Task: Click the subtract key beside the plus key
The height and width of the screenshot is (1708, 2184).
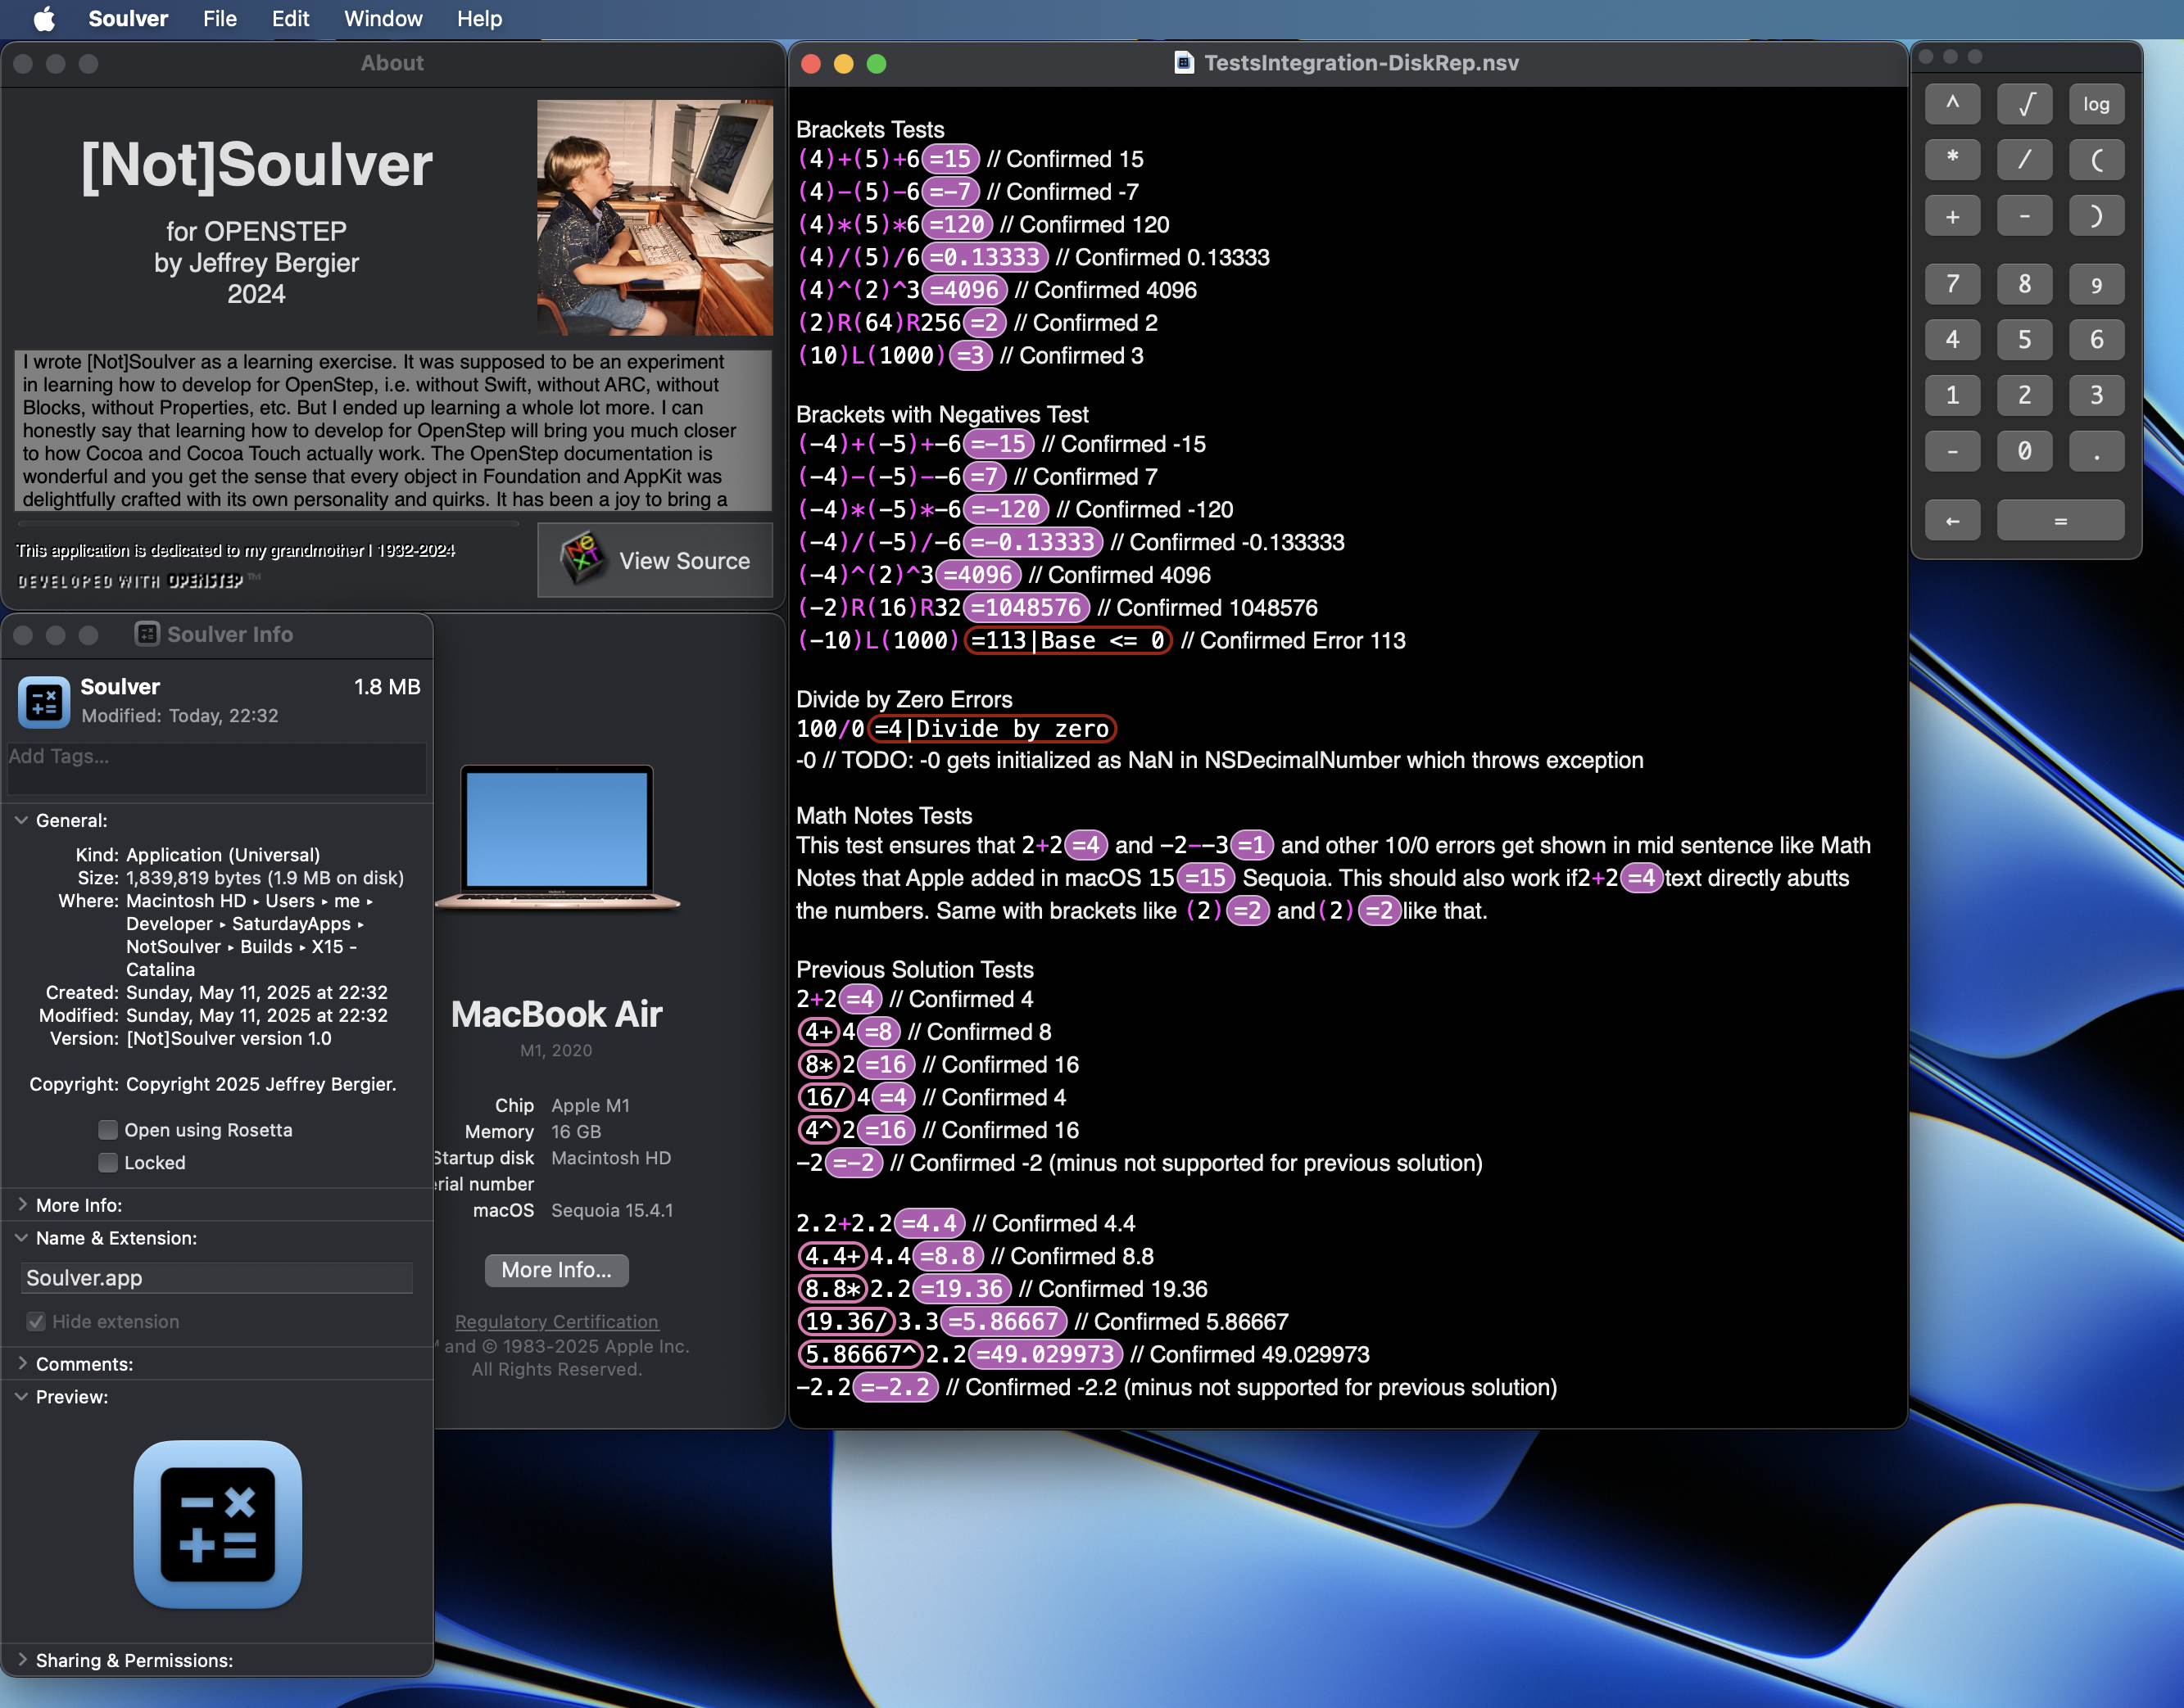Action: point(2024,216)
